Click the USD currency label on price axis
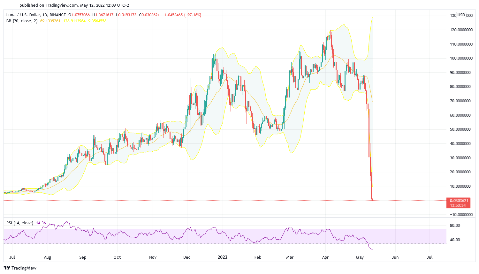 point(461,15)
